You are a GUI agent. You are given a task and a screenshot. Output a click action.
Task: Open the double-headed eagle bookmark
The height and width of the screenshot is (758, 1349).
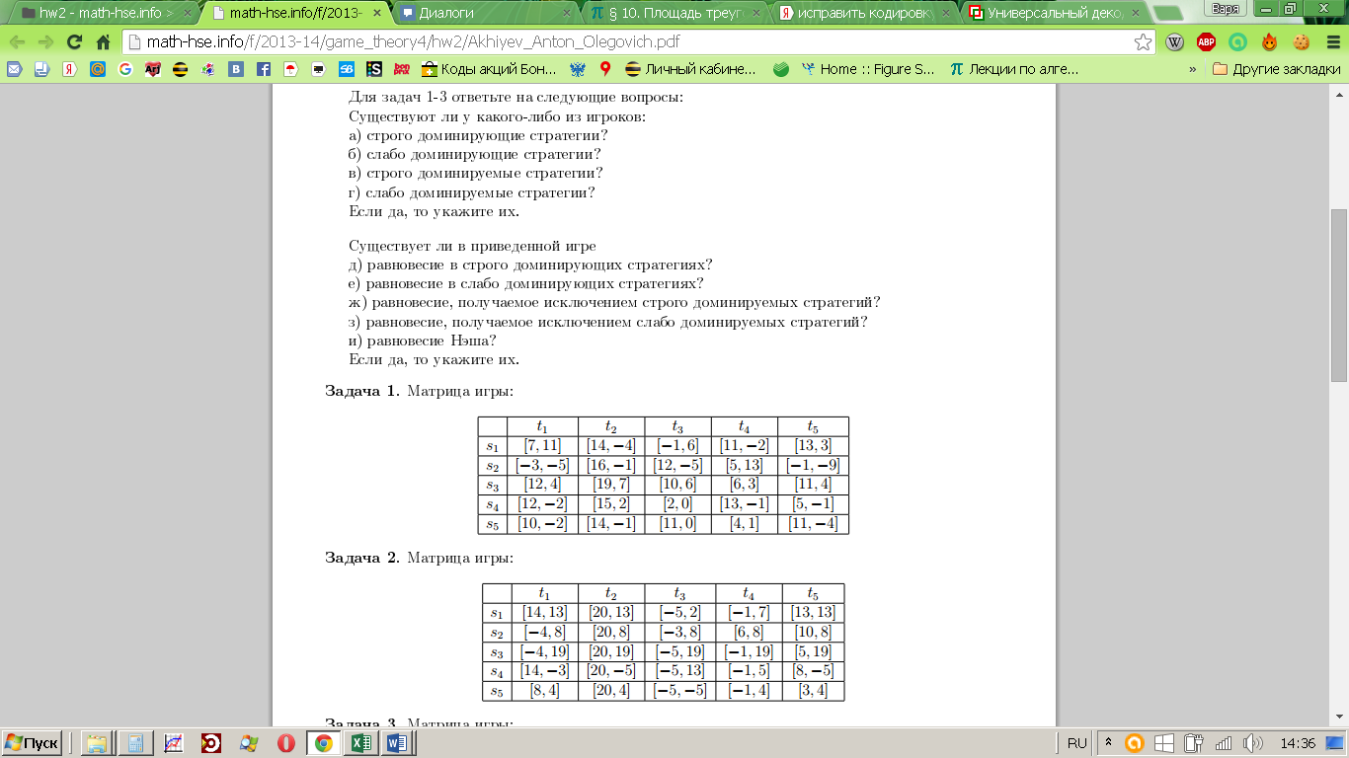[x=578, y=69]
